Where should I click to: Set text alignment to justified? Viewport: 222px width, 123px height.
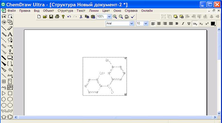171,24
